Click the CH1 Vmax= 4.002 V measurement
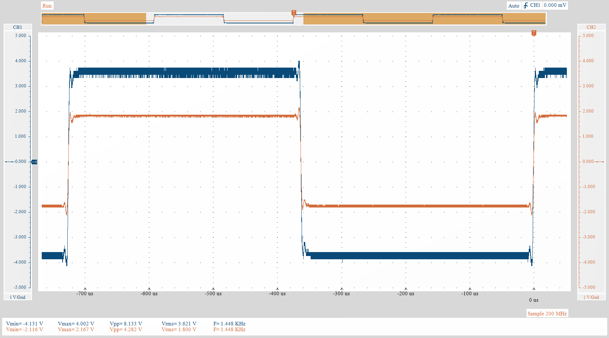 (76, 324)
